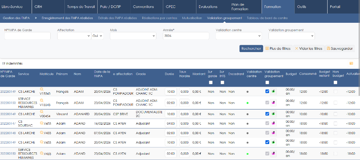Uncheck validation groupement for Vincent ADANARD
The width and height of the screenshot is (360, 160).
point(267,114)
